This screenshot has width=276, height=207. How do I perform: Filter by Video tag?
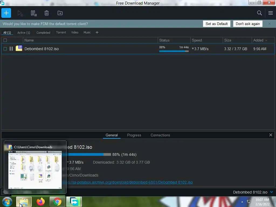tap(75, 32)
